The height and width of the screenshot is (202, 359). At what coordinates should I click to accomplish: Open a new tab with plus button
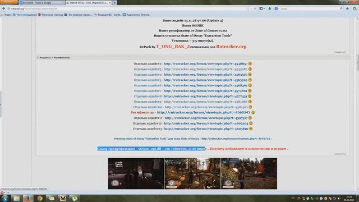click(x=114, y=3)
